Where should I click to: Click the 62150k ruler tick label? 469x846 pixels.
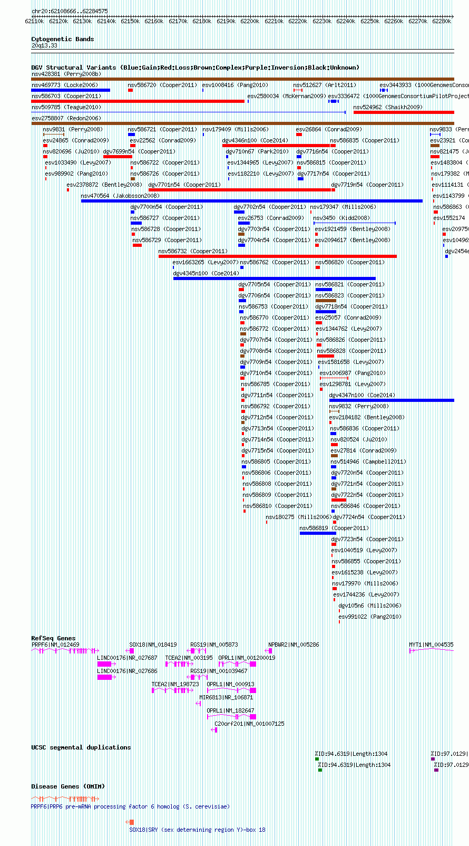[x=130, y=21]
